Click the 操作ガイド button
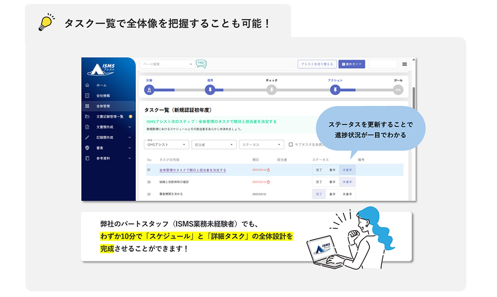Viewport: 497px width, 297px height. coord(352,64)
